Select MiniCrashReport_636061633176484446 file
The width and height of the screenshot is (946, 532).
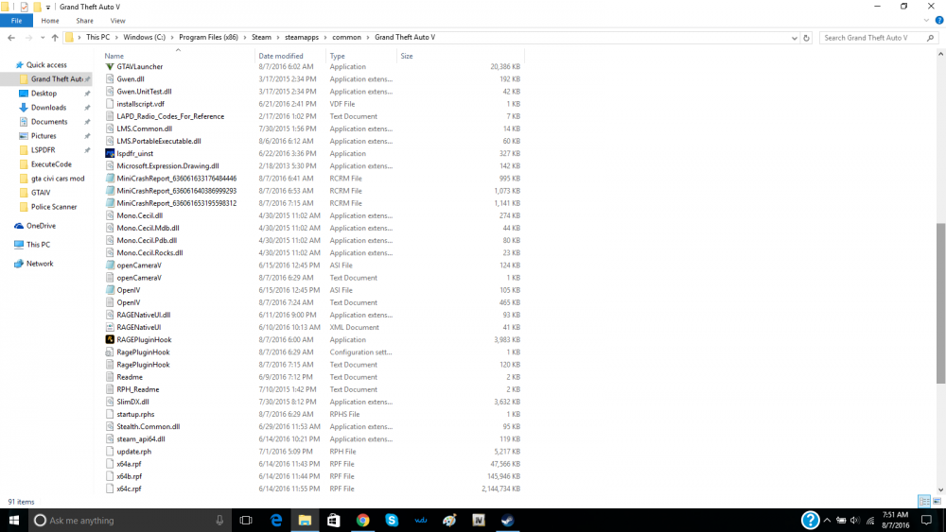tap(176, 179)
